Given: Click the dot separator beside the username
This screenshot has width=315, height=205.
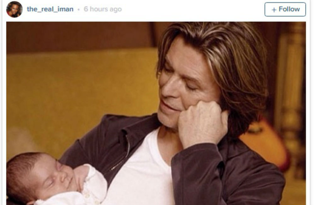Looking at the screenshot, I should tap(78, 9).
